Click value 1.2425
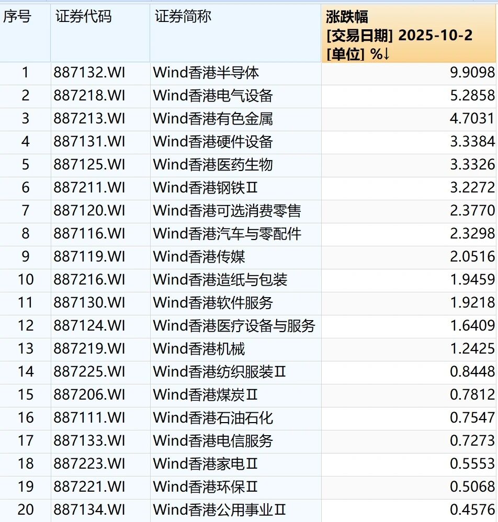Screen dimensions: 498x522 pos(472,349)
